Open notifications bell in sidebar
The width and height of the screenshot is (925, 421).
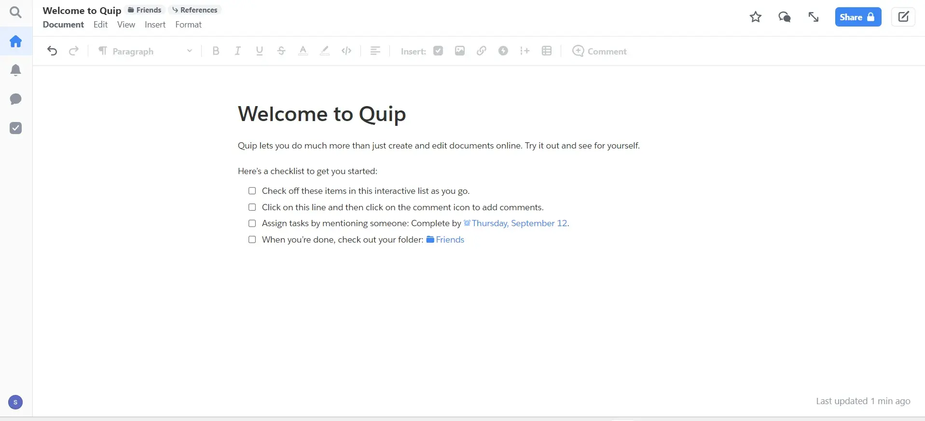15,70
